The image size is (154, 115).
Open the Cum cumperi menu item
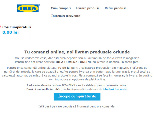click(x=61, y=8)
